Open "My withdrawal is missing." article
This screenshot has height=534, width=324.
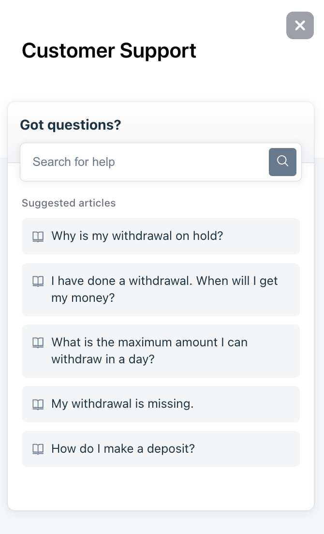tap(122, 404)
